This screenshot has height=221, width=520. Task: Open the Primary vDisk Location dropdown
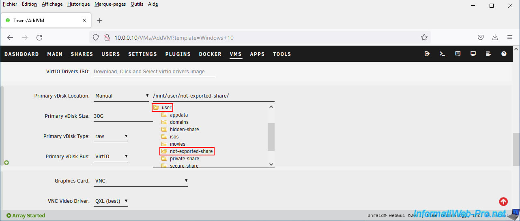(121, 96)
